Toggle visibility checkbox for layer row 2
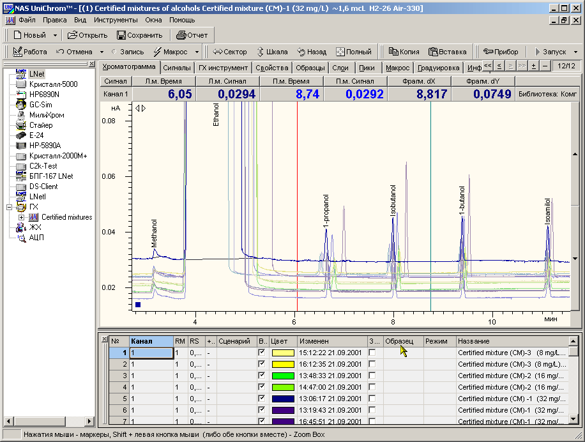Screen dimensions: 585x442 (x=262, y=364)
